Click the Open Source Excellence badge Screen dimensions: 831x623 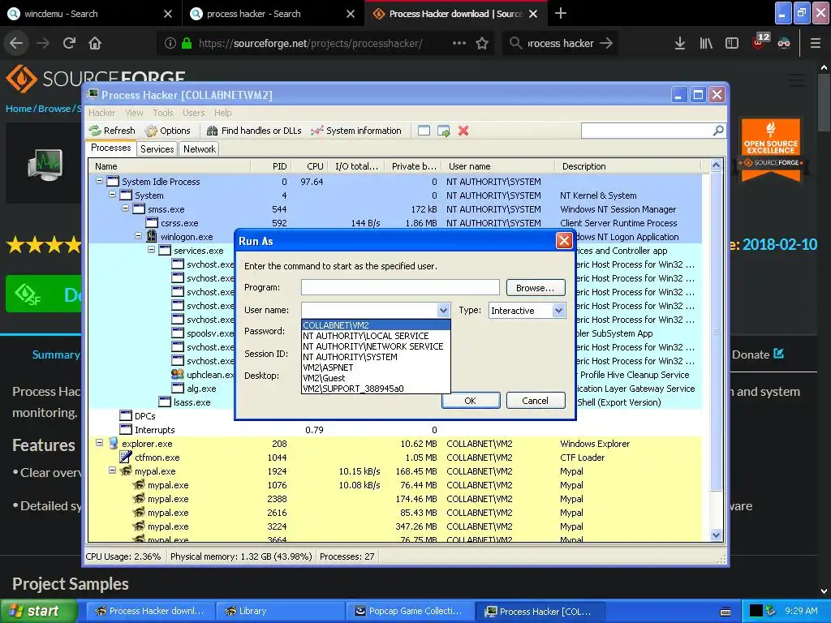tap(771, 149)
